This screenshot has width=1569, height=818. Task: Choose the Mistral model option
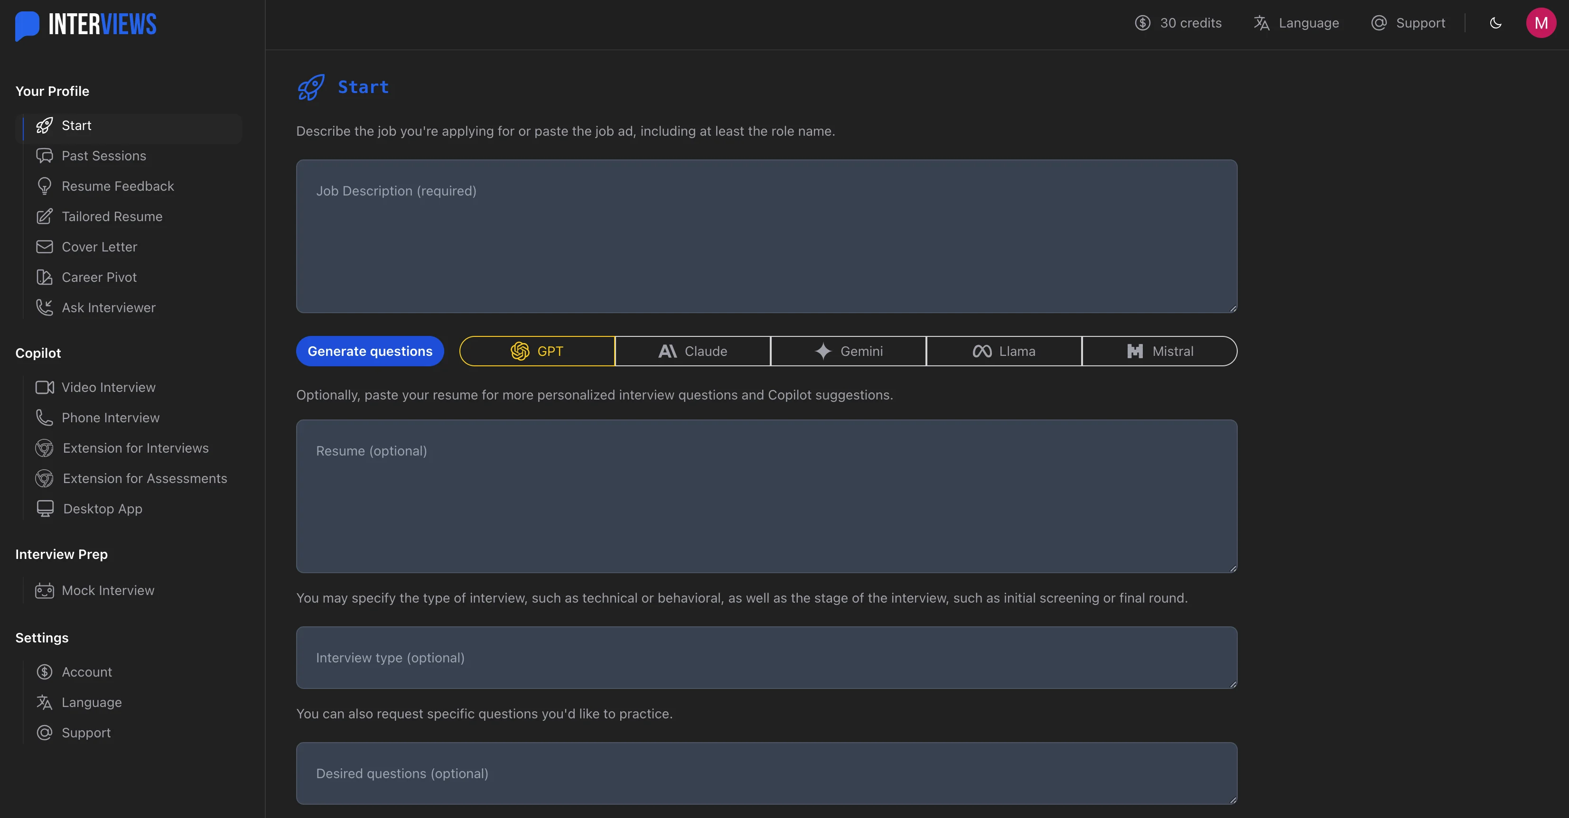coord(1160,352)
